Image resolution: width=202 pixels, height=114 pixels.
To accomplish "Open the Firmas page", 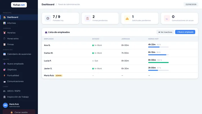I will 19,44.
